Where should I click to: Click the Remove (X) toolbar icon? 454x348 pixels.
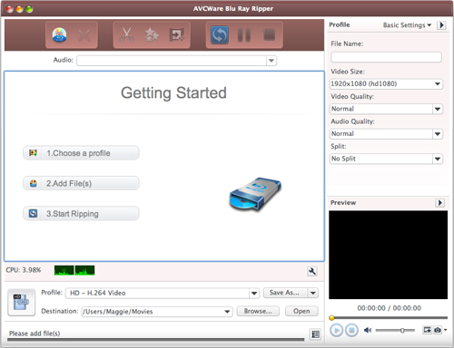tap(84, 35)
